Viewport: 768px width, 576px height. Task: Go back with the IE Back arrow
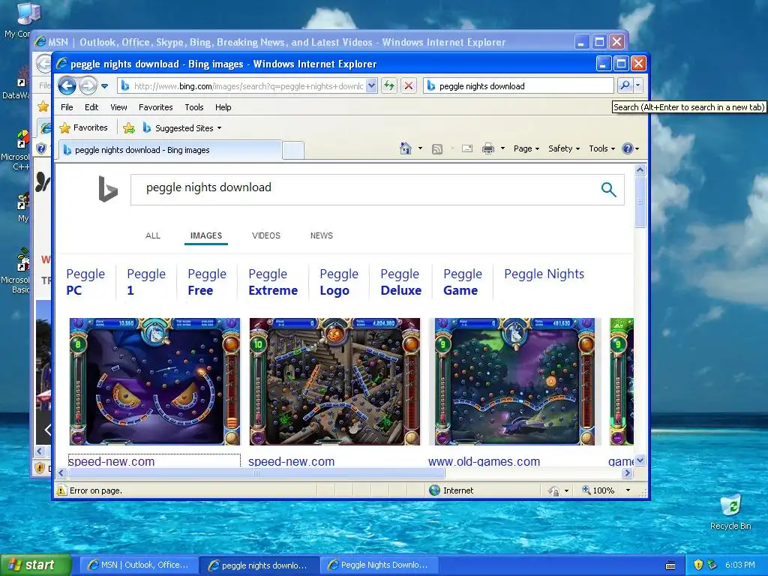tap(67, 86)
